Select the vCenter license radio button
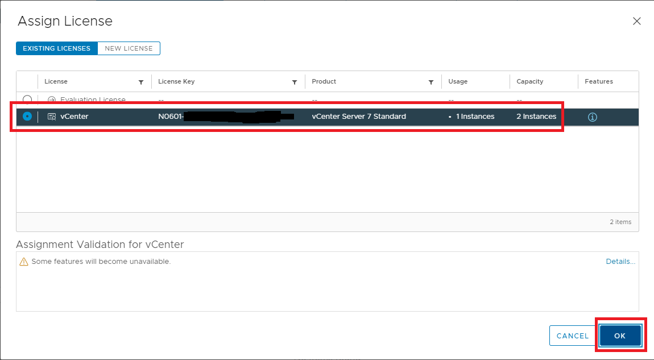Image resolution: width=654 pixels, height=360 pixels. [27, 117]
